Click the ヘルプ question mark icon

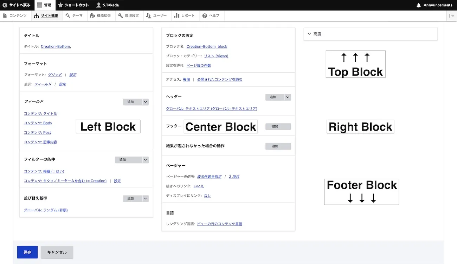[x=205, y=16]
